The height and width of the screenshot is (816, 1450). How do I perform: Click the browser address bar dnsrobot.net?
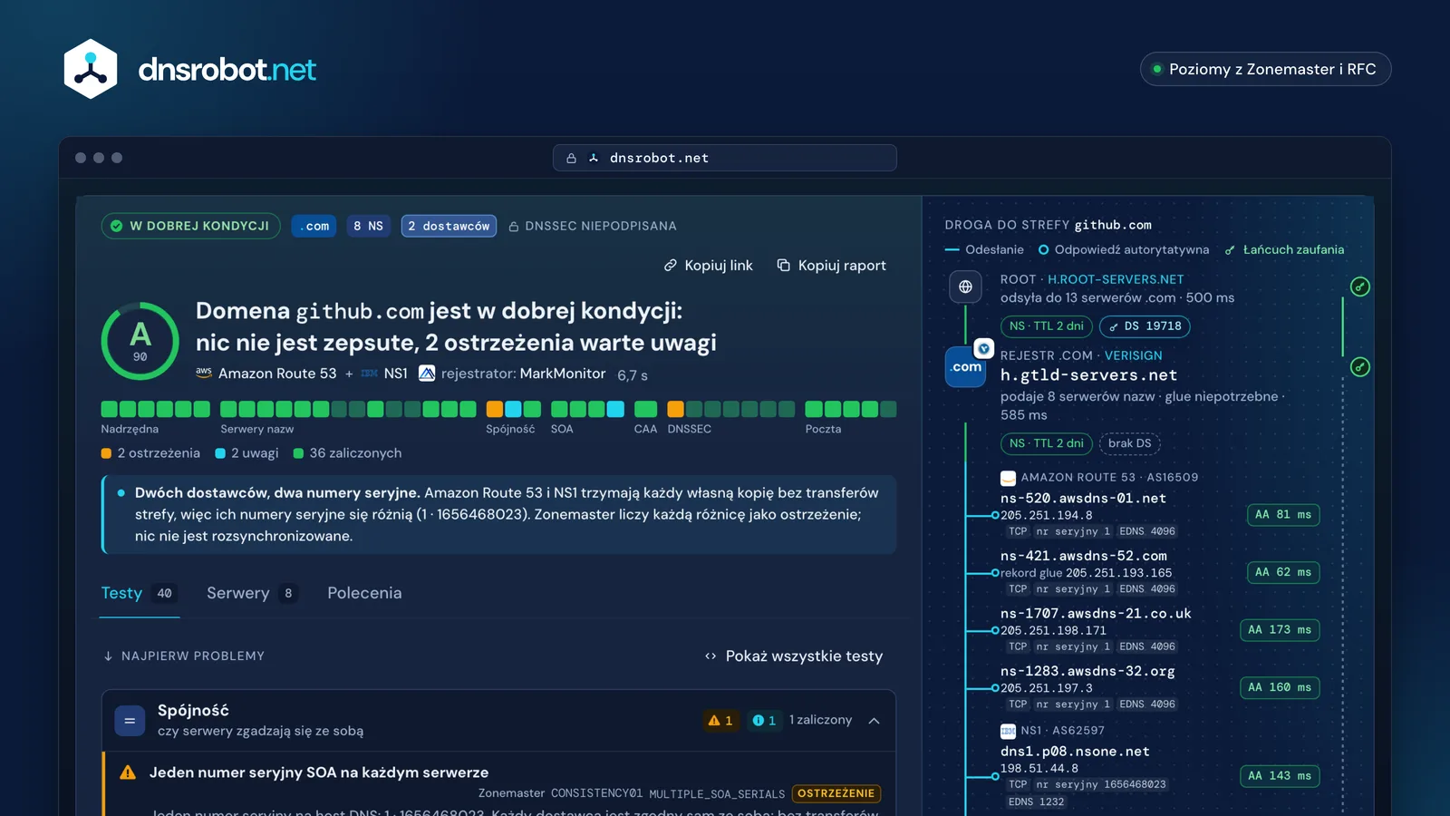point(725,158)
